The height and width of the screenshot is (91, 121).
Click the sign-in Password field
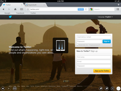click(x=89, y=41)
